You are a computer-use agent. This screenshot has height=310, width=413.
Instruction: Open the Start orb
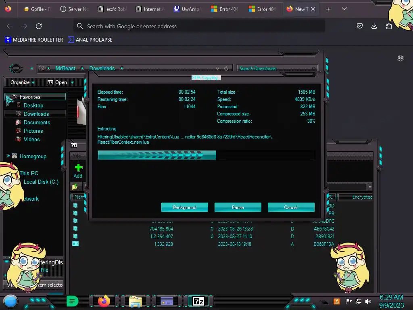click(x=10, y=302)
